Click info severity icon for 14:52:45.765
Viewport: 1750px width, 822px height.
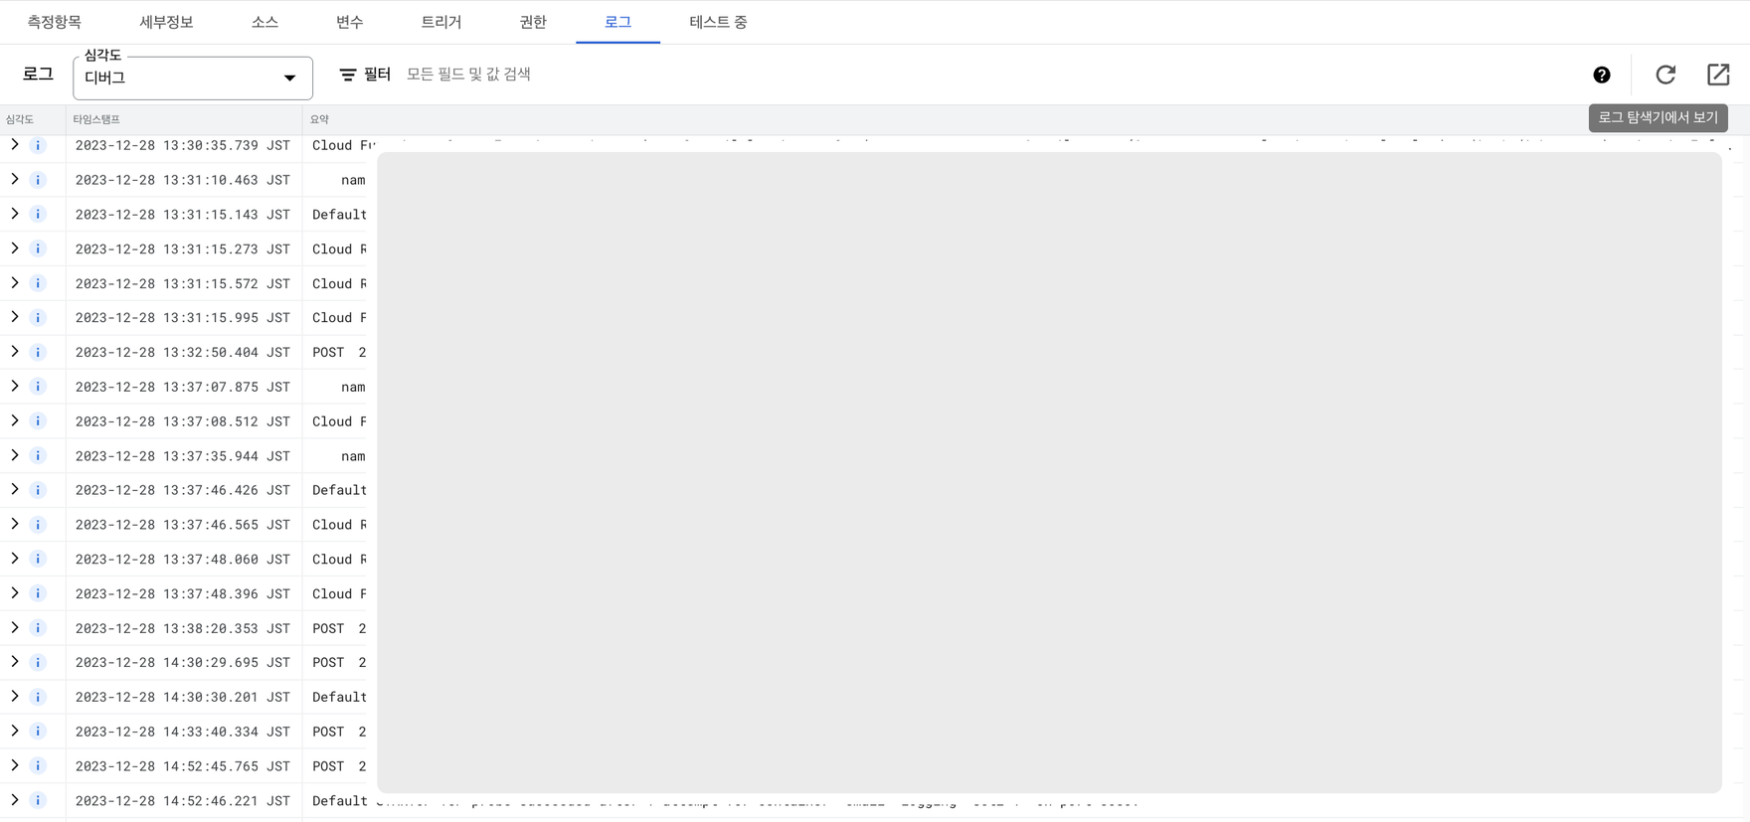point(38,766)
